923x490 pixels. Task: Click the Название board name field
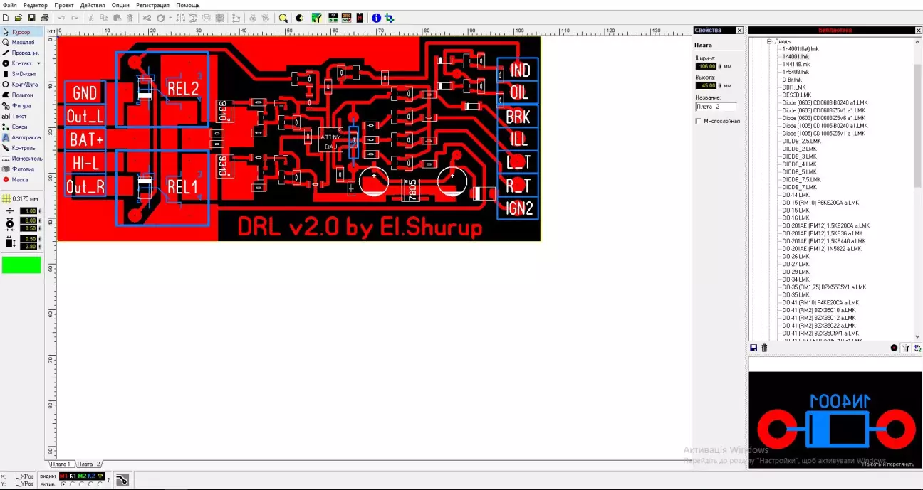pos(716,107)
